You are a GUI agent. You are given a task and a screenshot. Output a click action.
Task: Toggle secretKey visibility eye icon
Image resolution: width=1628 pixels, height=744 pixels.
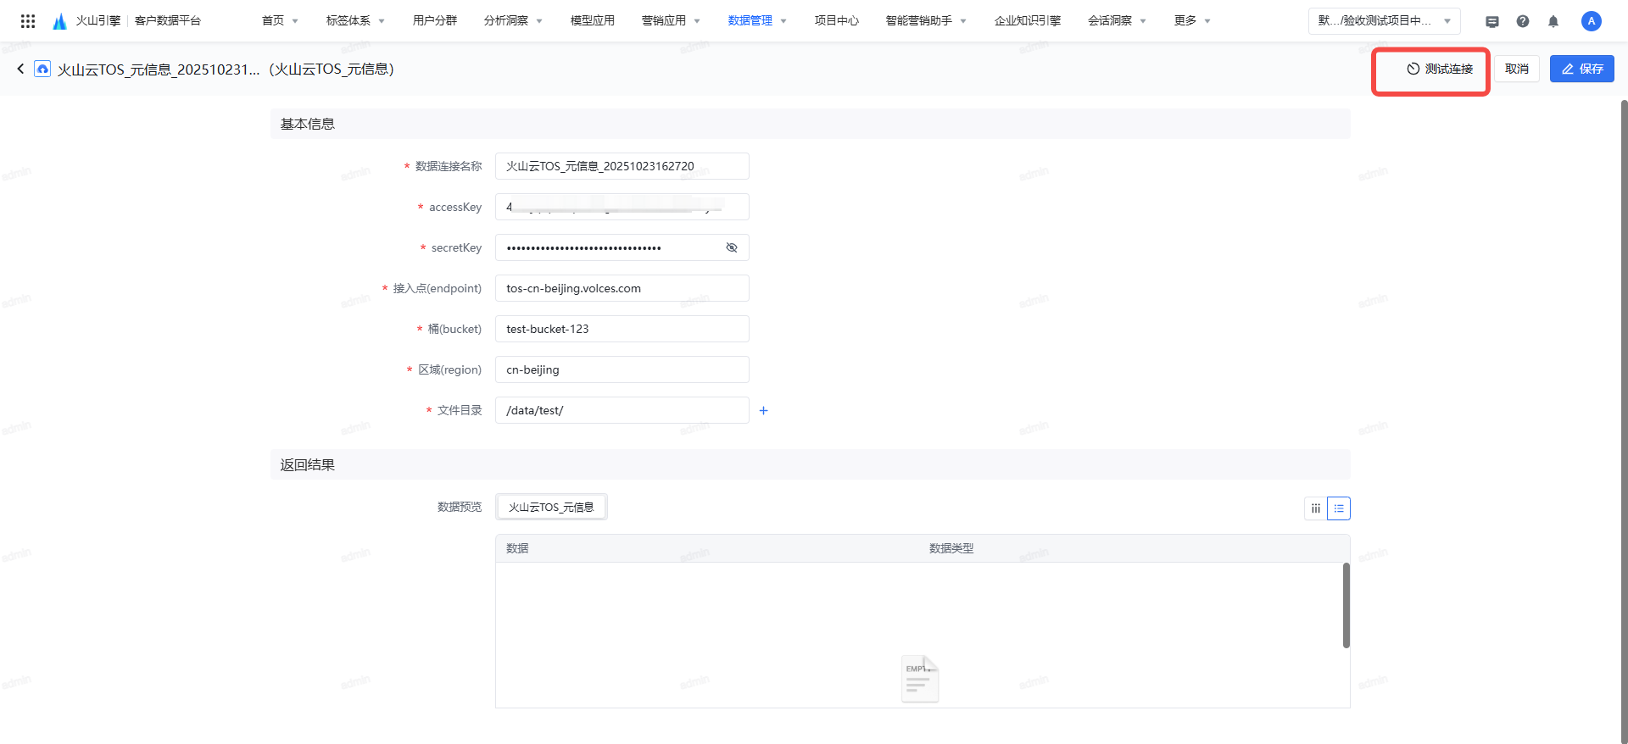point(732,247)
